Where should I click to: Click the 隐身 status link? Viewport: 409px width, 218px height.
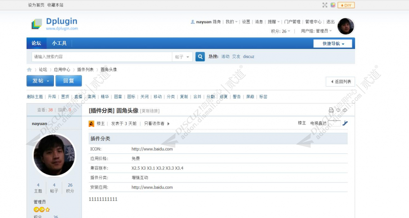pyautogui.click(x=217, y=22)
